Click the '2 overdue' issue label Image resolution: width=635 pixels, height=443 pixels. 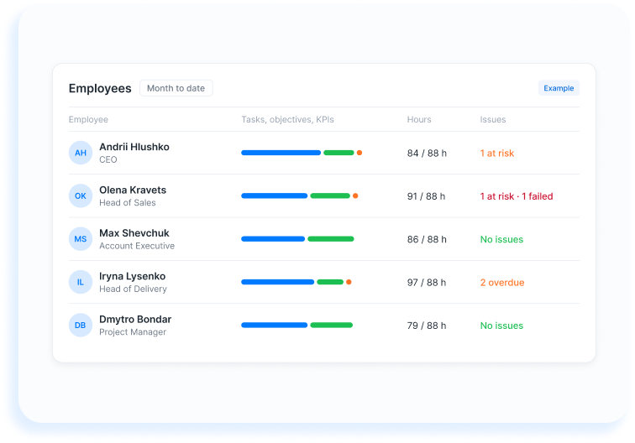502,283
